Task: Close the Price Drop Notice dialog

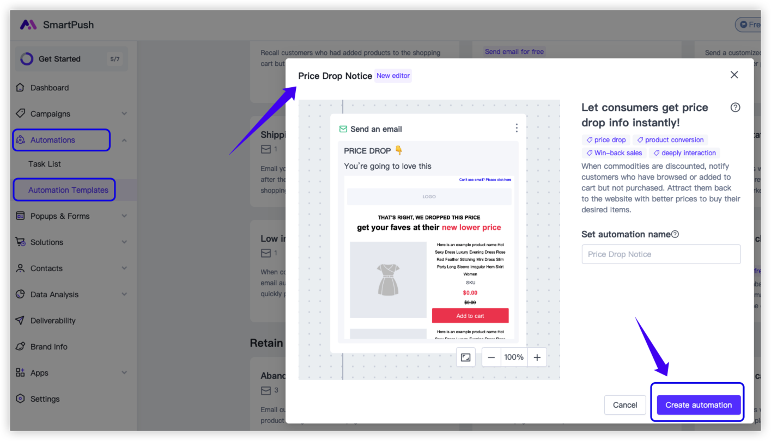Action: [734, 75]
